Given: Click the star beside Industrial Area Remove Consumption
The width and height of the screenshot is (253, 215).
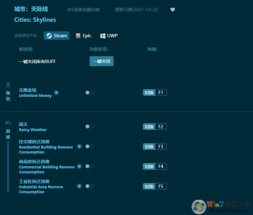Looking at the screenshot, I should (x=79, y=185).
